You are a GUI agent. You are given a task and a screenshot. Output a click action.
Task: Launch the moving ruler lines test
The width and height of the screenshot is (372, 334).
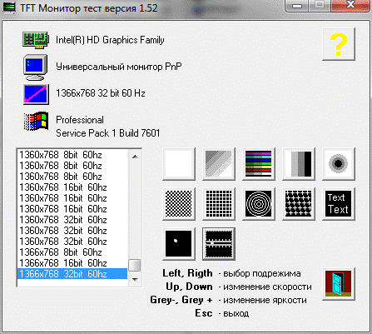coord(219,244)
